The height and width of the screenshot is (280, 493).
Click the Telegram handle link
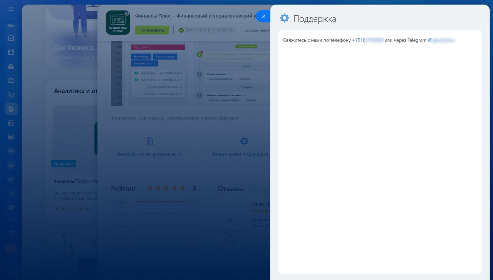click(441, 40)
